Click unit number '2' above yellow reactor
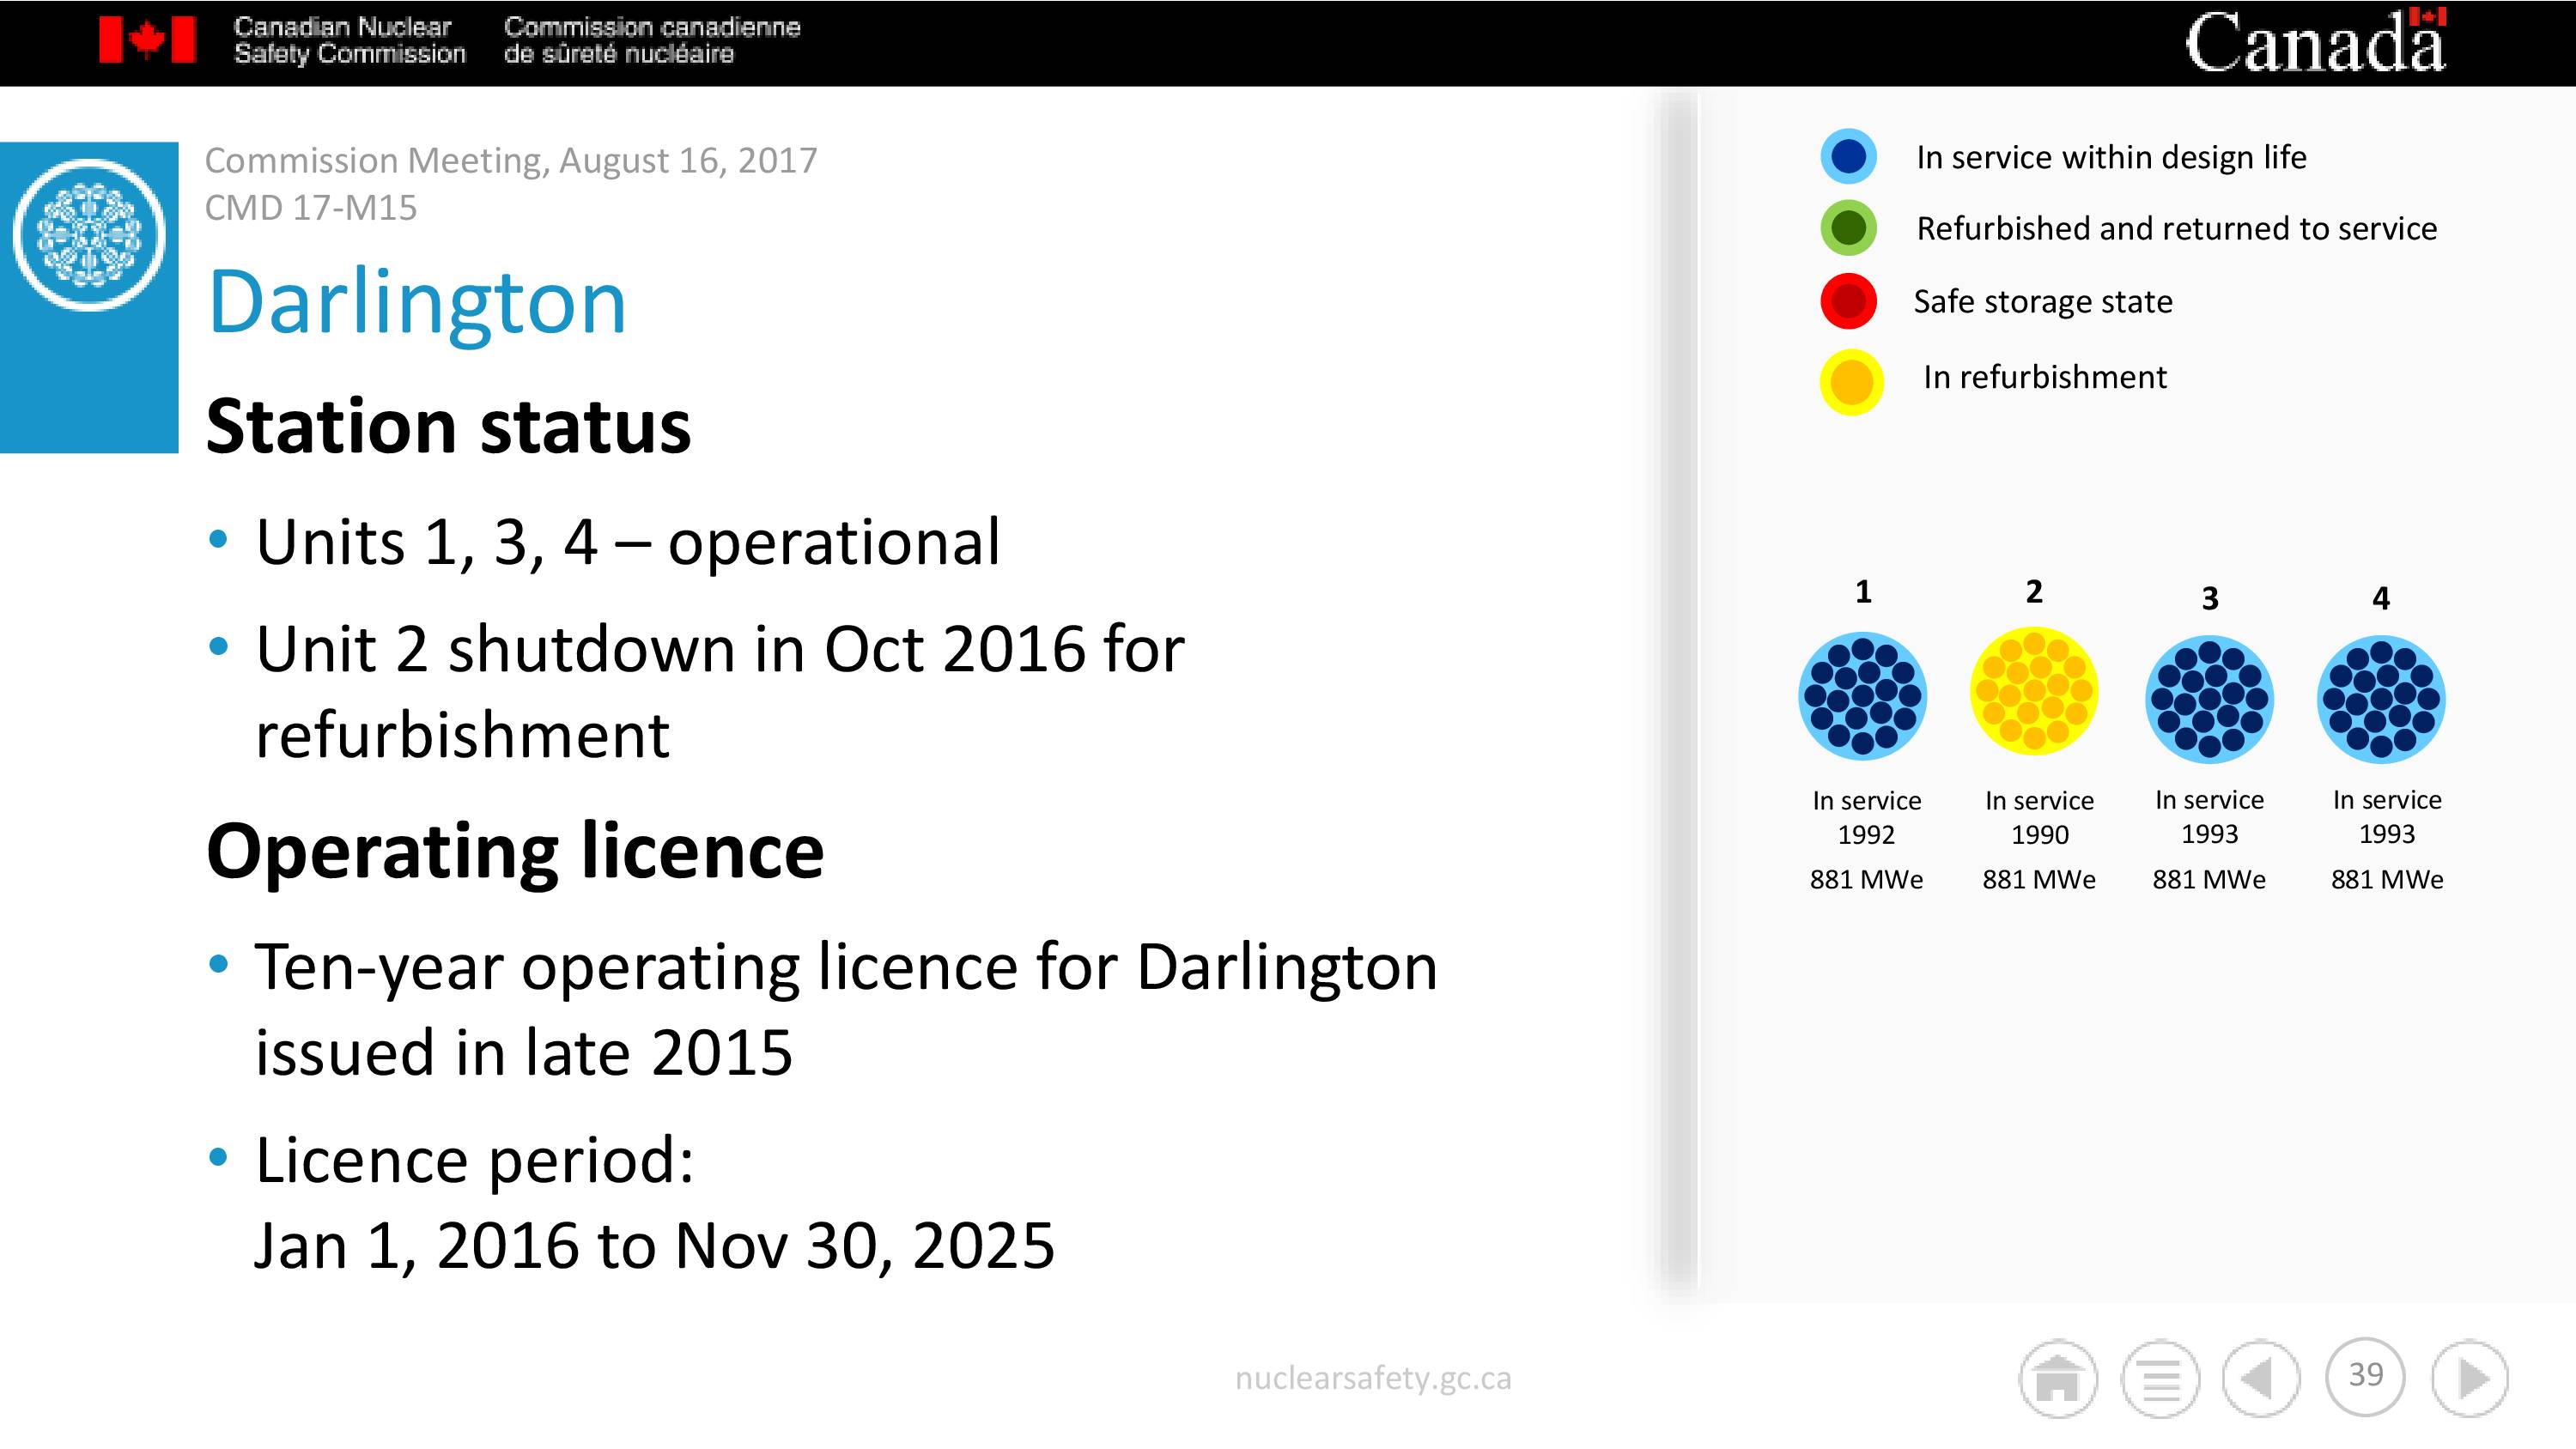The image size is (2576, 1449). (2034, 591)
